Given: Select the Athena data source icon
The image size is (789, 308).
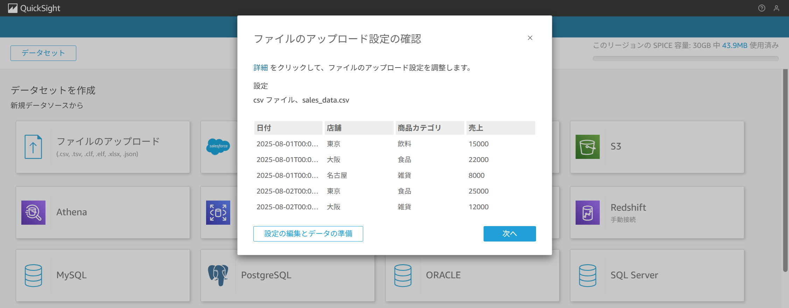Looking at the screenshot, I should (x=33, y=212).
